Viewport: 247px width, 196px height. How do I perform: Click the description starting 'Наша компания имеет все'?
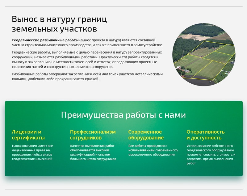pyautogui.click(x=32, y=152)
